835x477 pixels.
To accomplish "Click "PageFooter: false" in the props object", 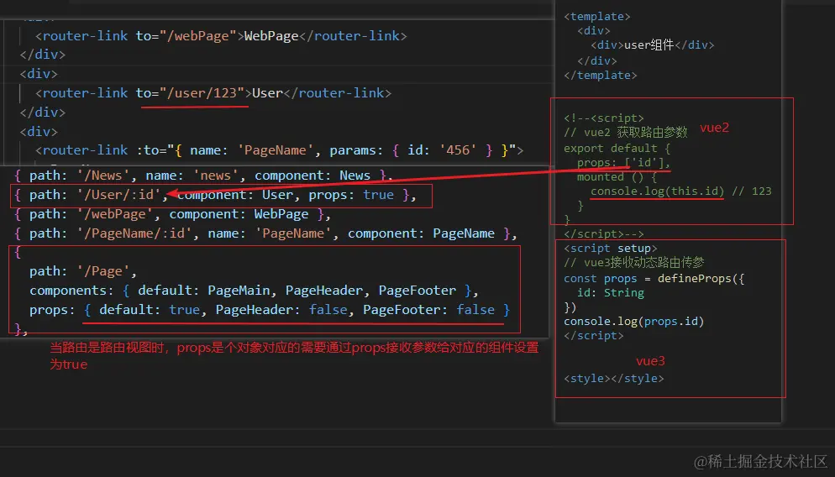I will click(x=428, y=310).
